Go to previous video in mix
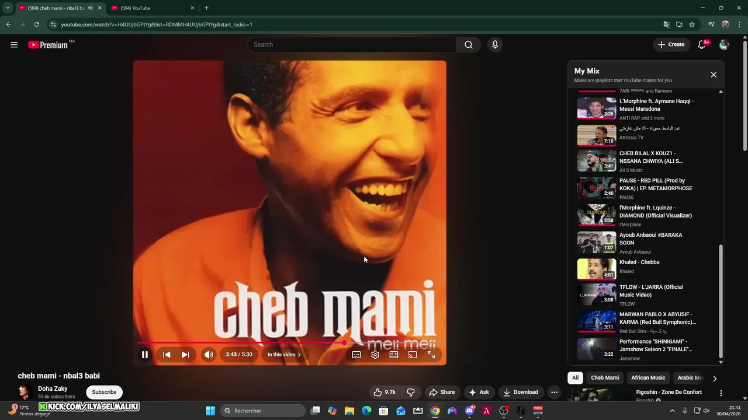The image size is (748, 420). coord(167,355)
